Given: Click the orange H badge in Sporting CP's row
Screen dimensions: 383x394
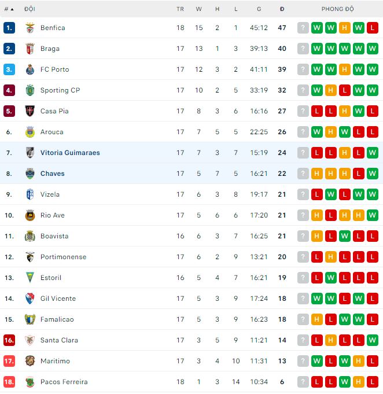Looking at the screenshot, I should (x=331, y=90).
